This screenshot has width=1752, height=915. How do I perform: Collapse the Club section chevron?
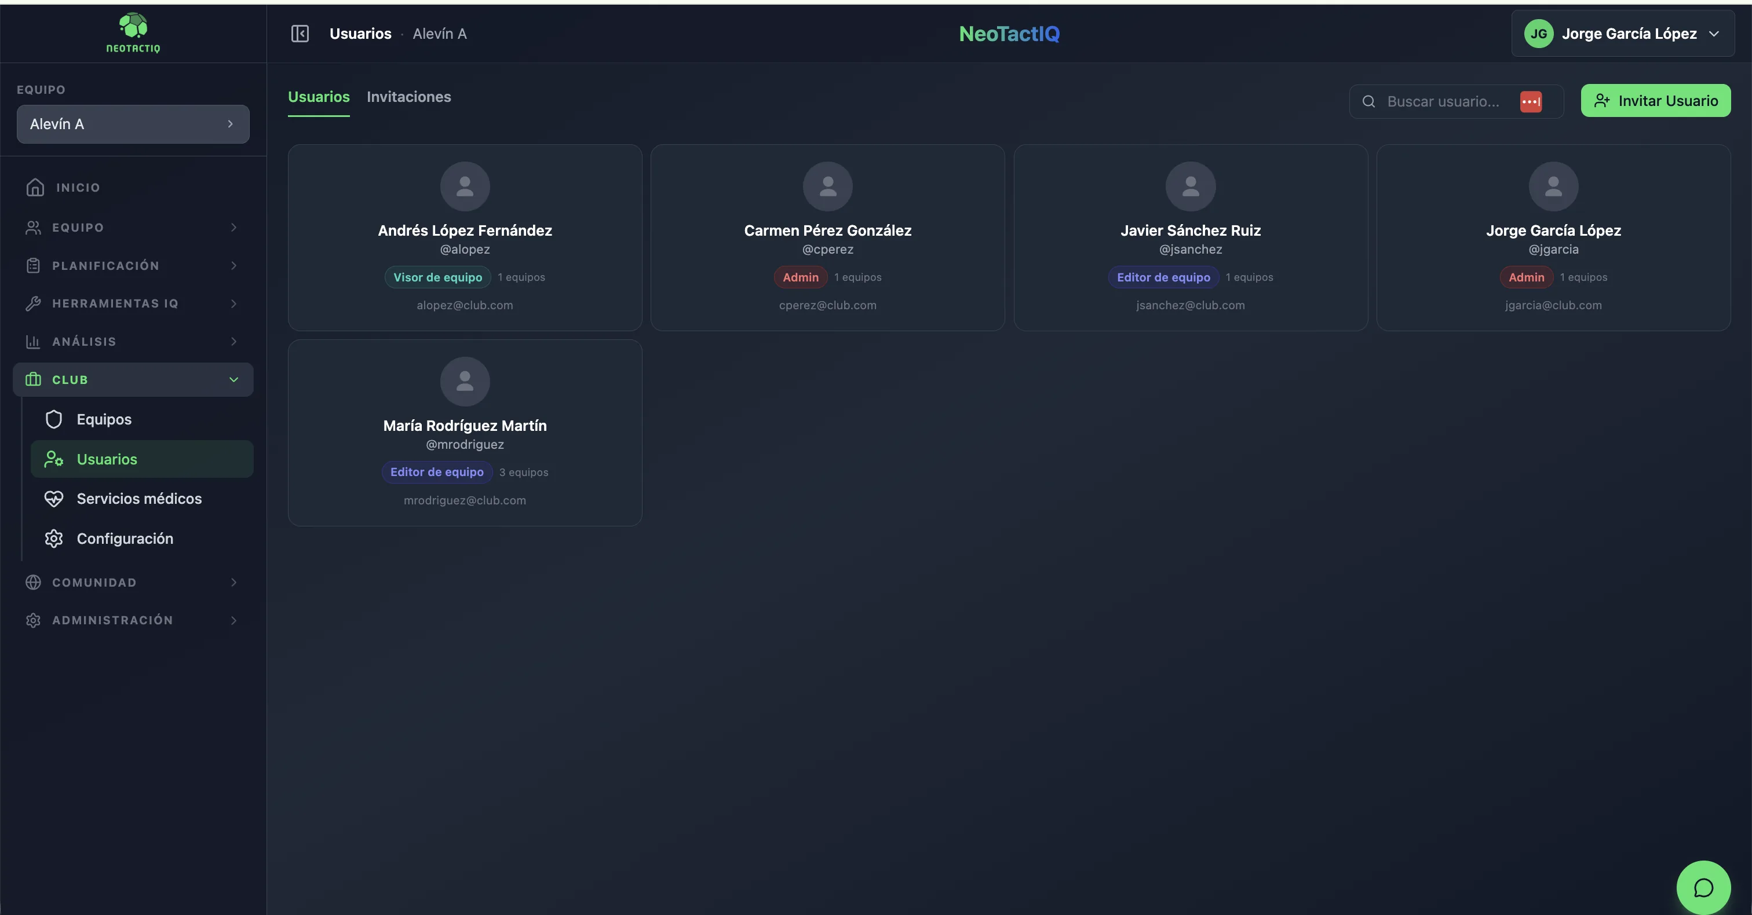coord(234,379)
